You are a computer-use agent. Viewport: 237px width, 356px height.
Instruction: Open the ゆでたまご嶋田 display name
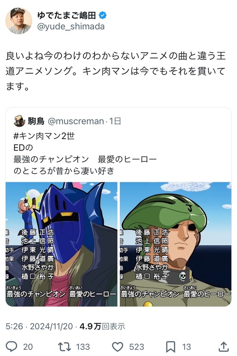pos(67,16)
